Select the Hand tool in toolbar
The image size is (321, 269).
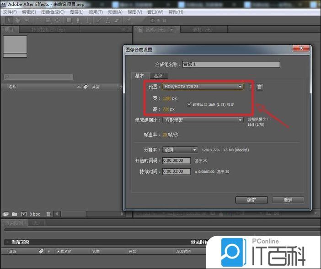[x=17, y=20]
